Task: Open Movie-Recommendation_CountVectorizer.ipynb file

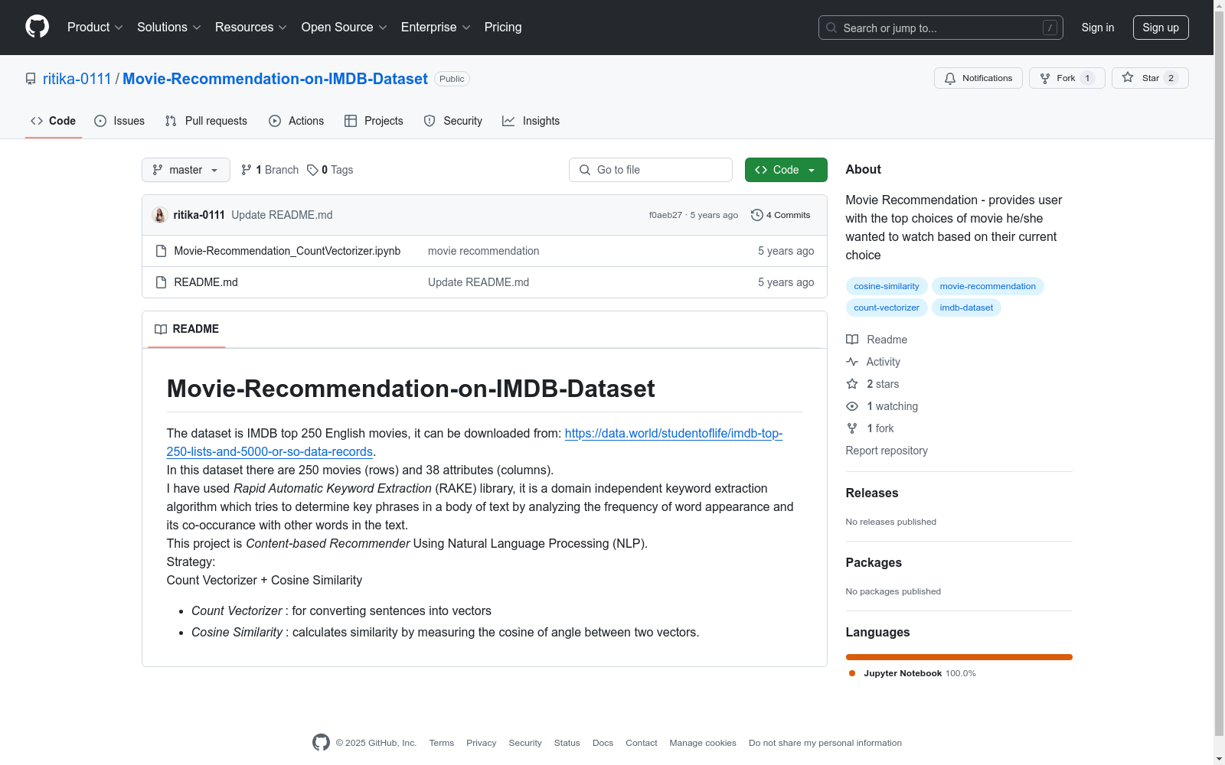Action: coord(287,251)
